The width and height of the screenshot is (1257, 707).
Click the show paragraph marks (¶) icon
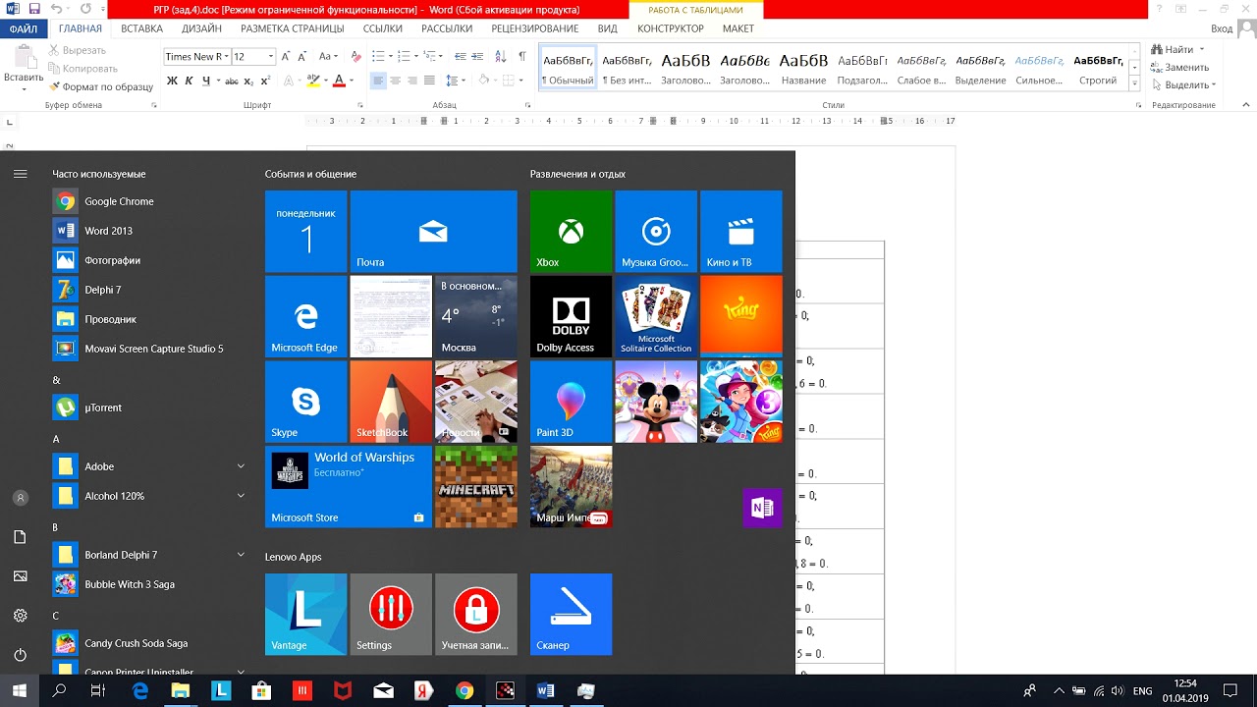click(522, 56)
